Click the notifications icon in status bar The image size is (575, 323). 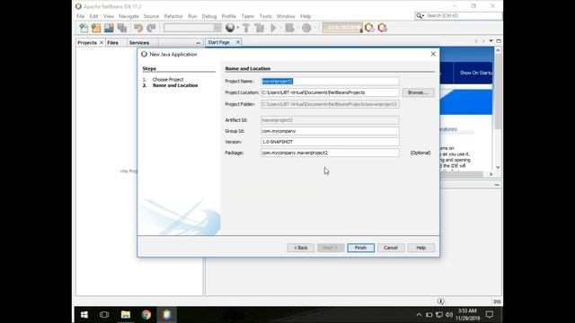(441, 301)
